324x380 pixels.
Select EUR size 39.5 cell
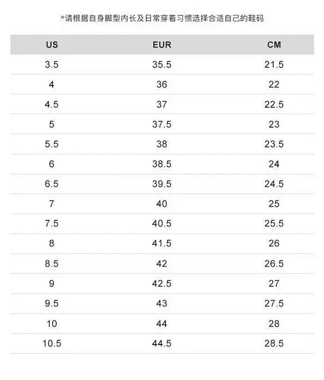(161, 184)
